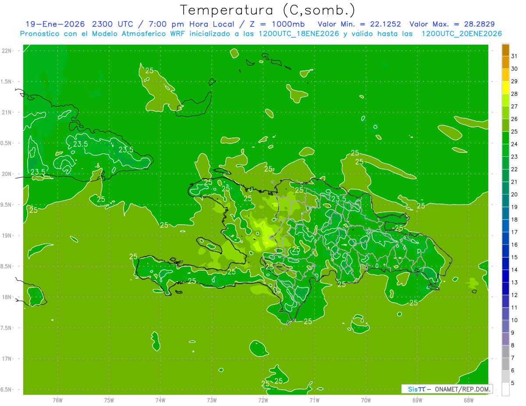This screenshot has width=526, height=406.
Task: Click the 72W longitude axis label
Action: click(x=263, y=400)
